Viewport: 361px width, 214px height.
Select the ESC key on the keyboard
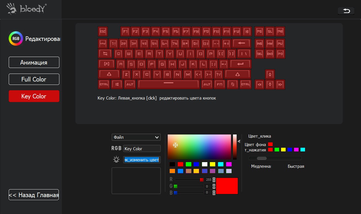point(103,31)
